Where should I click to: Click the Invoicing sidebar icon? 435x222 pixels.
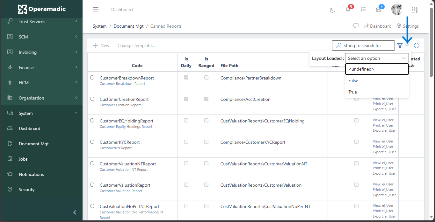click(x=10, y=52)
